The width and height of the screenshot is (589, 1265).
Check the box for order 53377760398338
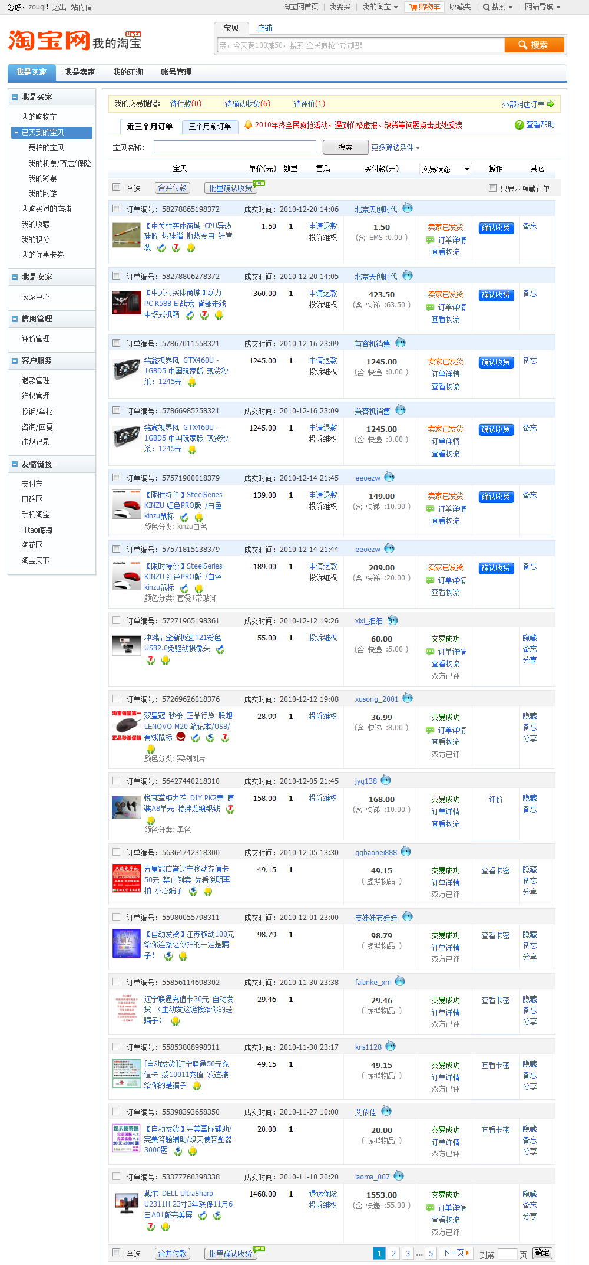click(117, 1176)
